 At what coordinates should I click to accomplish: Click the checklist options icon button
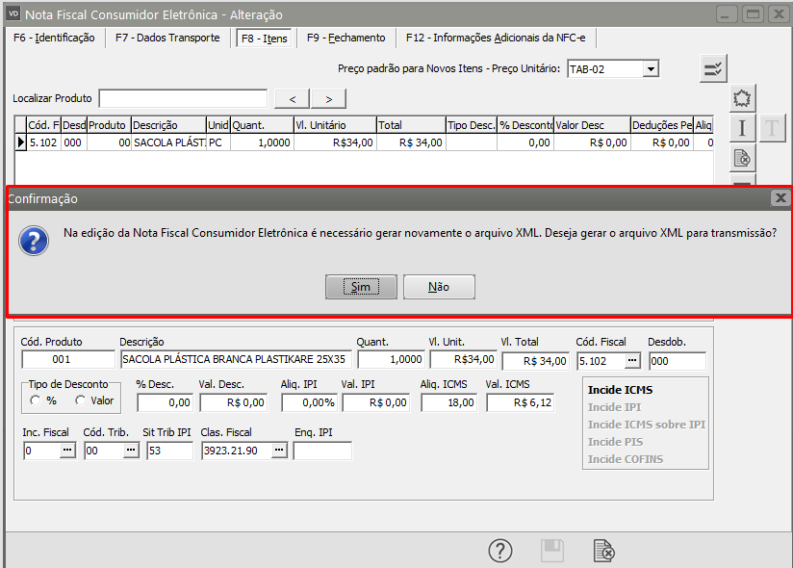click(713, 68)
